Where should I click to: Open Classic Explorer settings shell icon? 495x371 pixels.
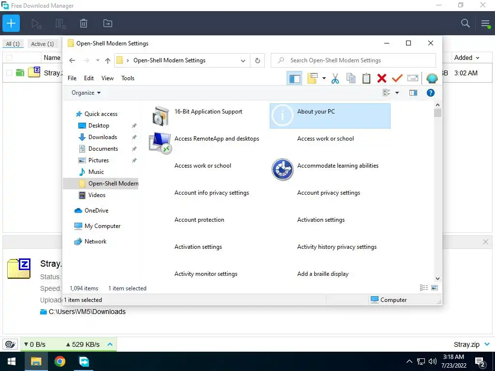click(x=432, y=78)
